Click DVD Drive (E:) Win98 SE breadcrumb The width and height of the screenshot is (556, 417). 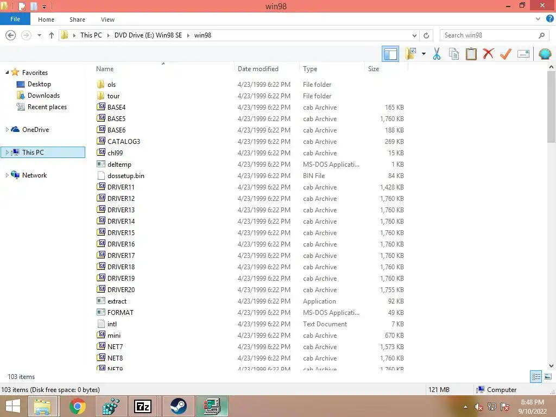coord(148,35)
